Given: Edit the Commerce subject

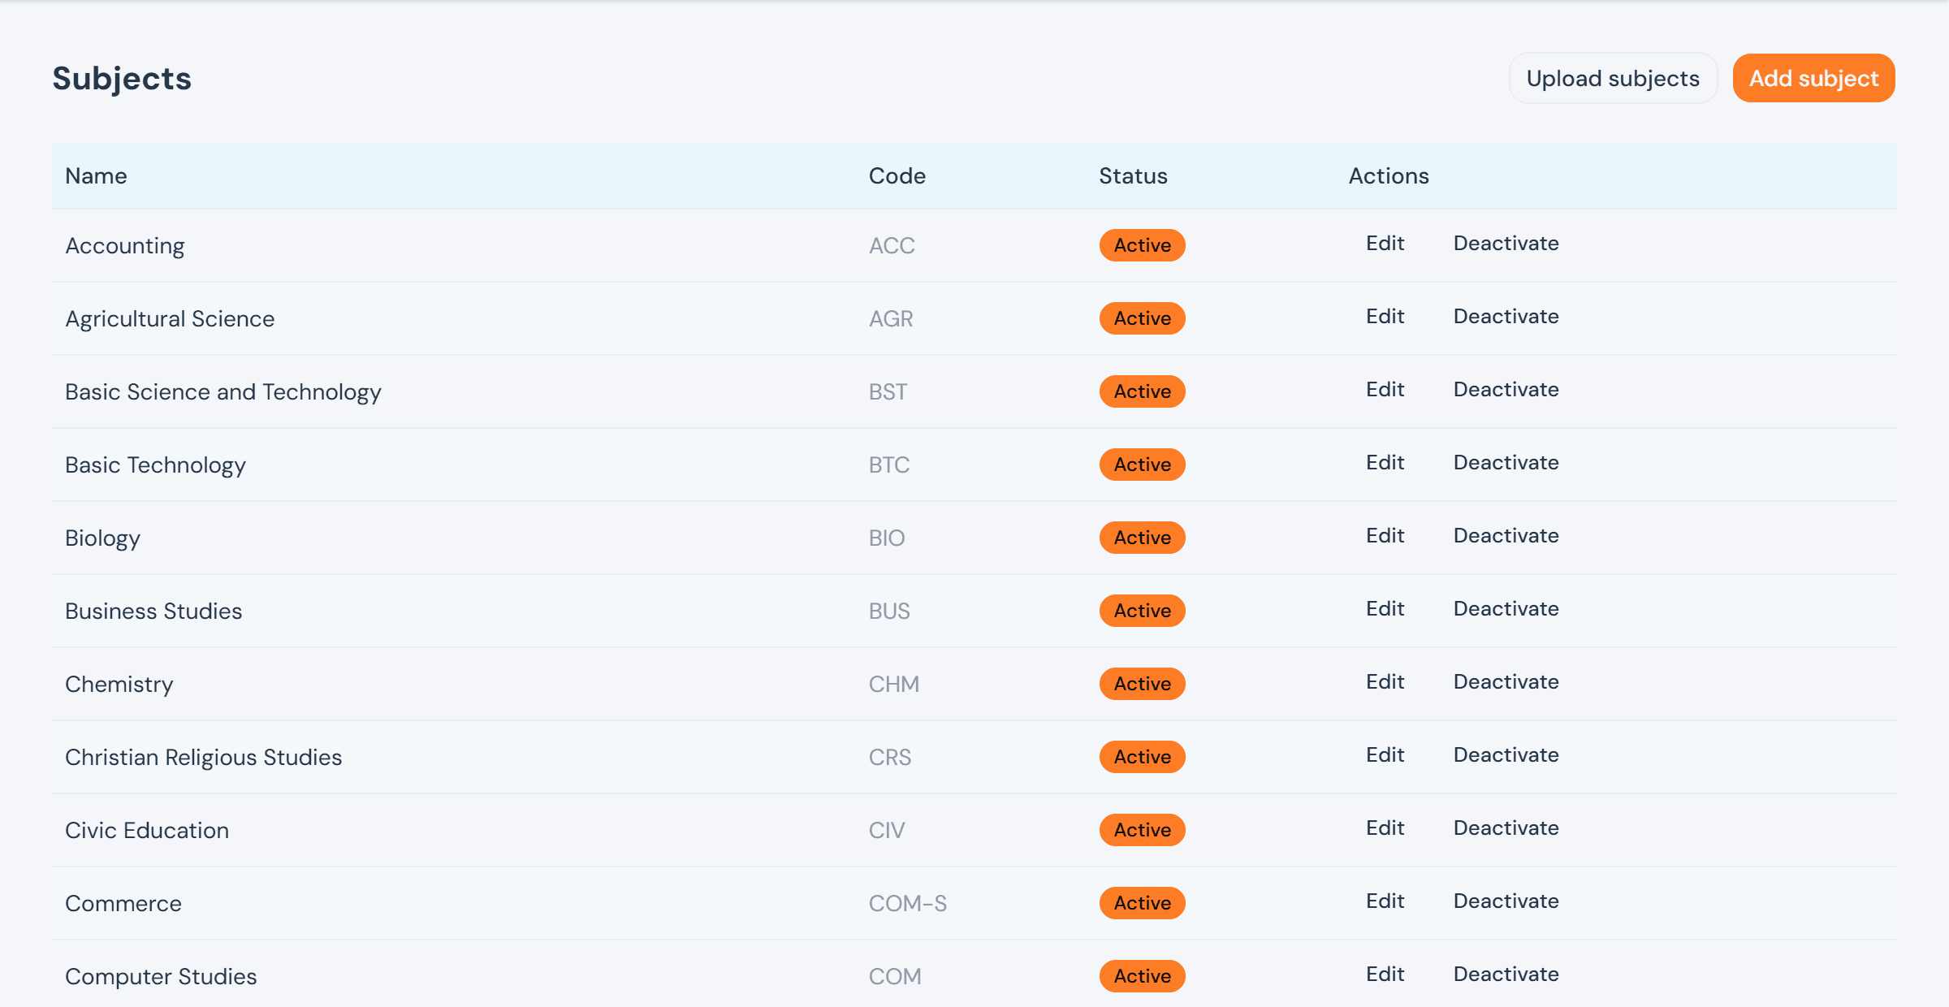Looking at the screenshot, I should click(x=1385, y=901).
